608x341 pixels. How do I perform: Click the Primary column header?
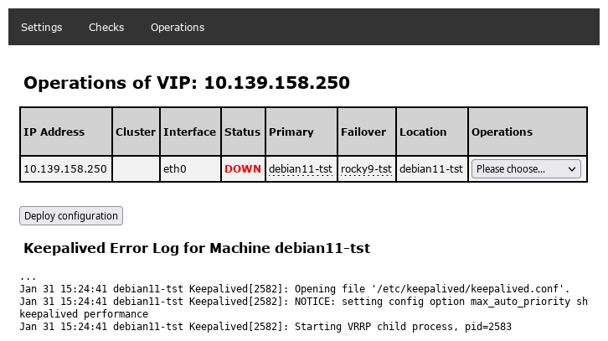coord(291,132)
